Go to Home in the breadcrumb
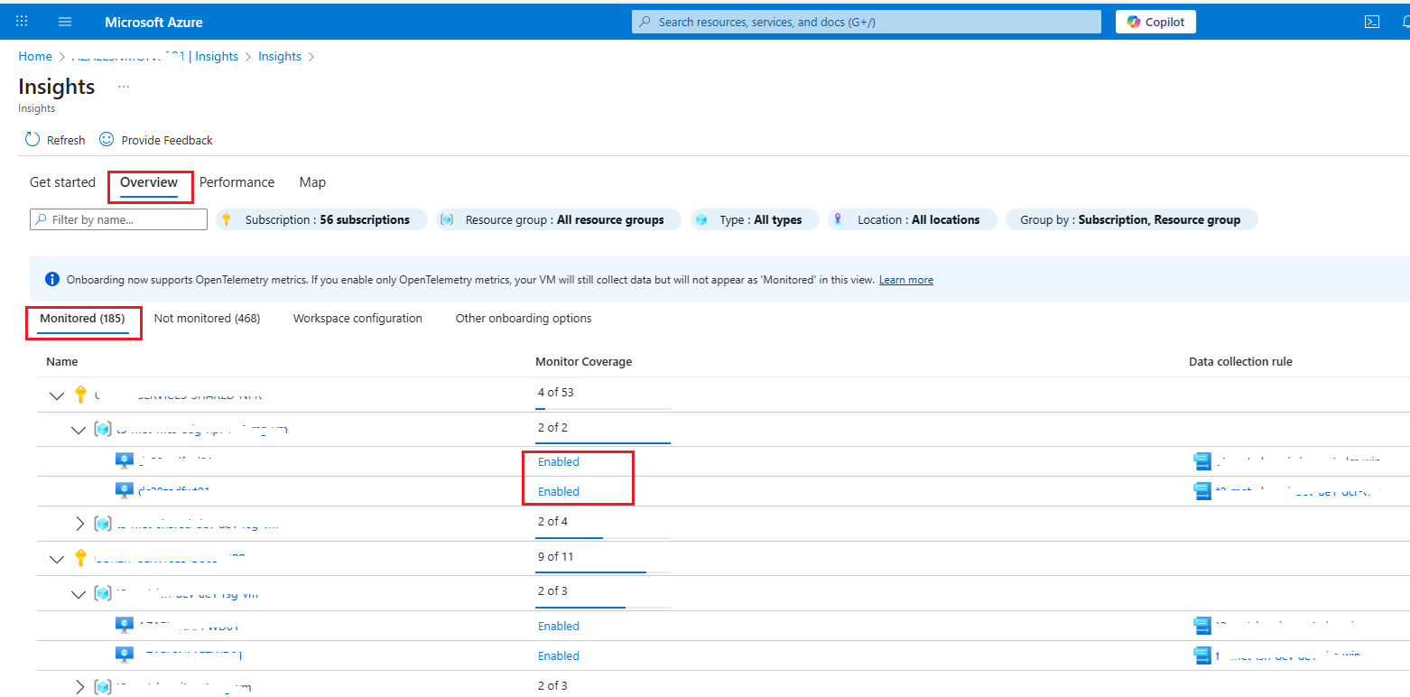The image size is (1410, 697). tap(35, 56)
